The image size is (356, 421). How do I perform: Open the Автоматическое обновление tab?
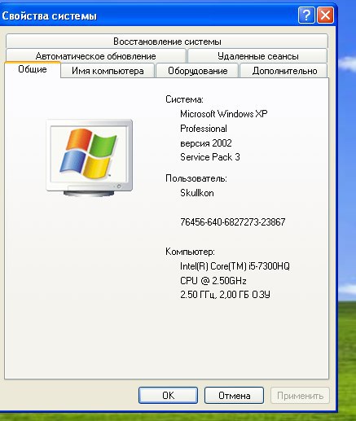(x=95, y=56)
